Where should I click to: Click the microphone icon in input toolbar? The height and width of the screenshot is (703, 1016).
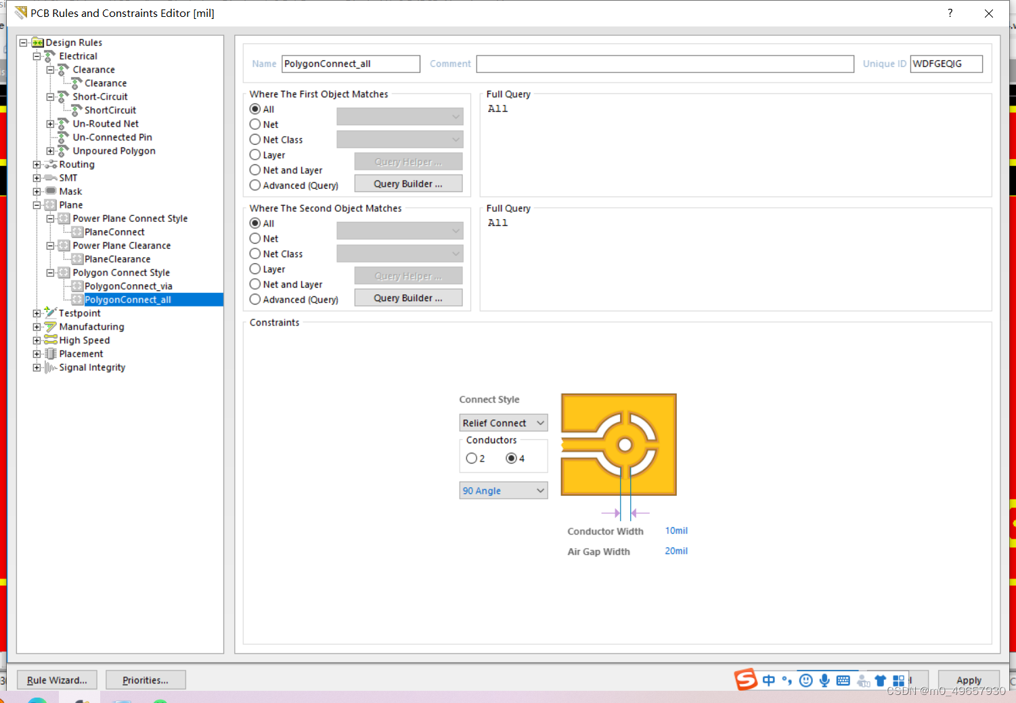pos(824,680)
